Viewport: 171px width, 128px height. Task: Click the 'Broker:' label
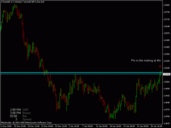pyautogui.click(x=27, y=113)
